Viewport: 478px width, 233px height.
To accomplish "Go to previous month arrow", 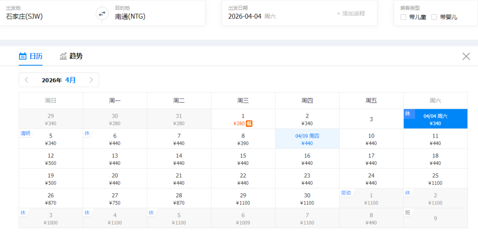I will point(27,80).
